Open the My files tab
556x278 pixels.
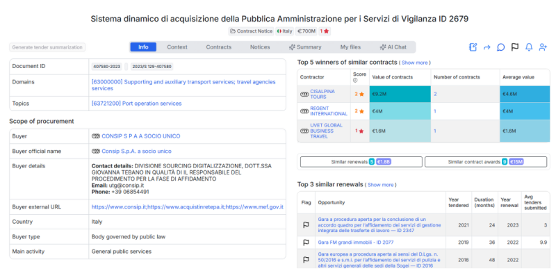click(x=350, y=47)
